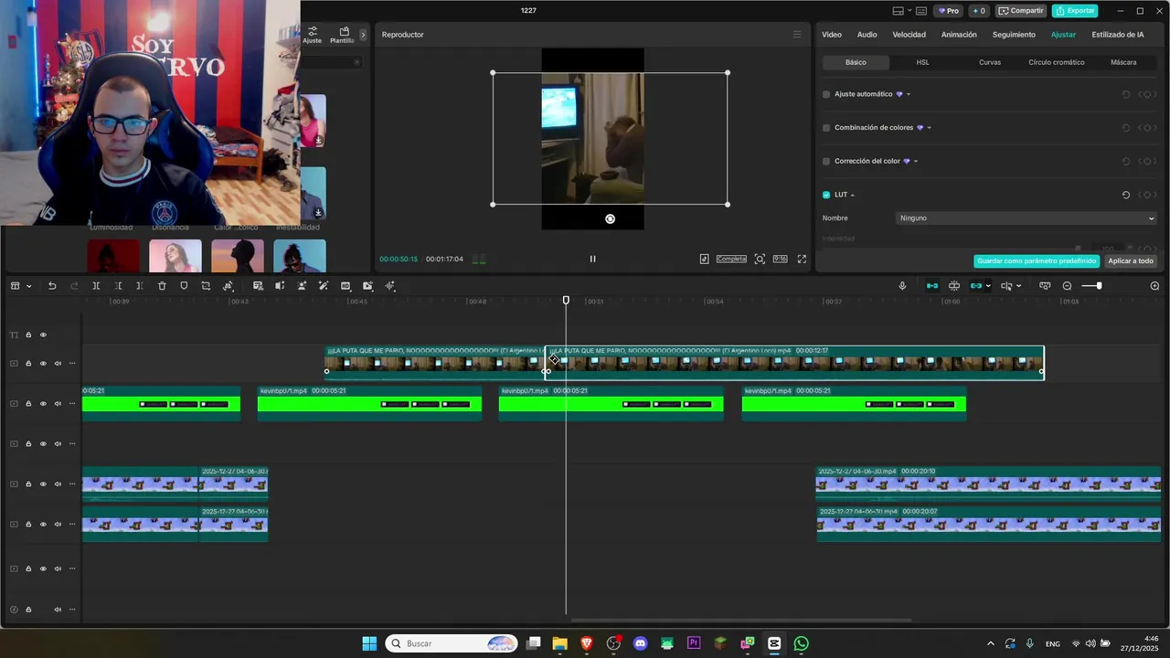Toggle main track magnet icon
The height and width of the screenshot is (658, 1170).
click(x=932, y=286)
